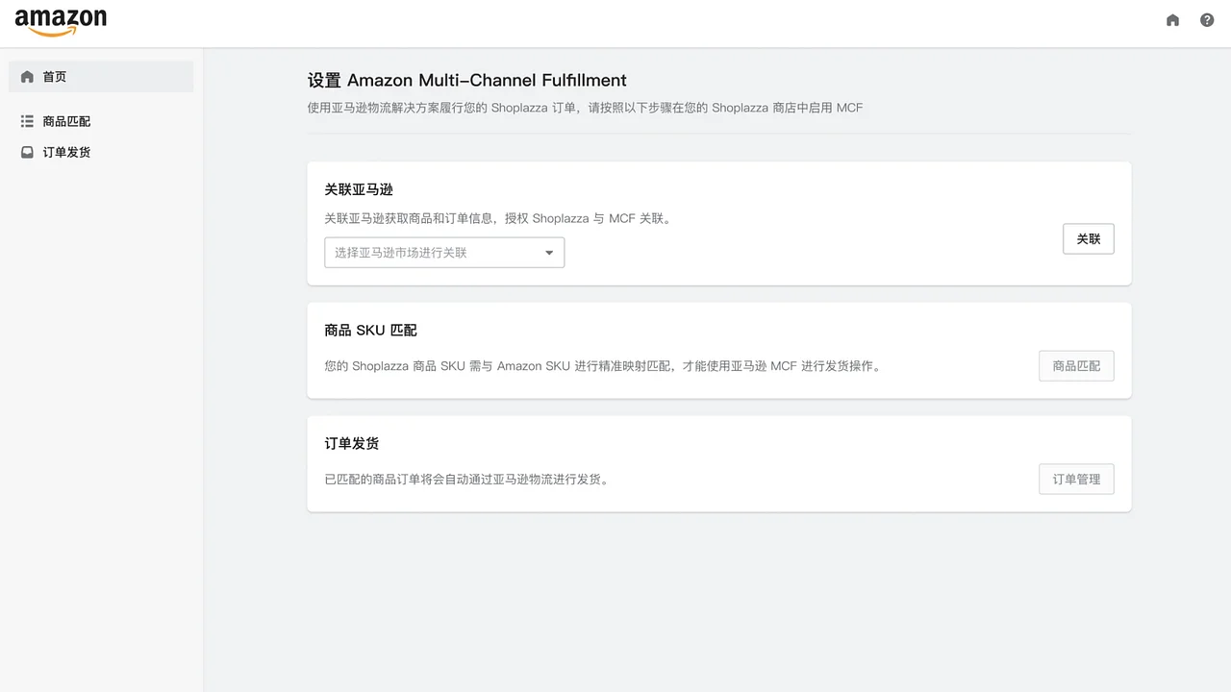Image resolution: width=1231 pixels, height=692 pixels.
Task: Open the home icon in top-right header
Action: click(1172, 20)
